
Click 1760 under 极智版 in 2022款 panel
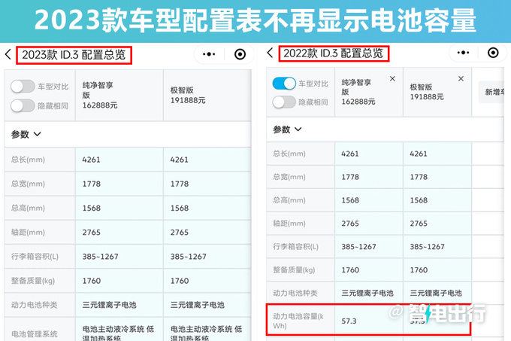419,269
